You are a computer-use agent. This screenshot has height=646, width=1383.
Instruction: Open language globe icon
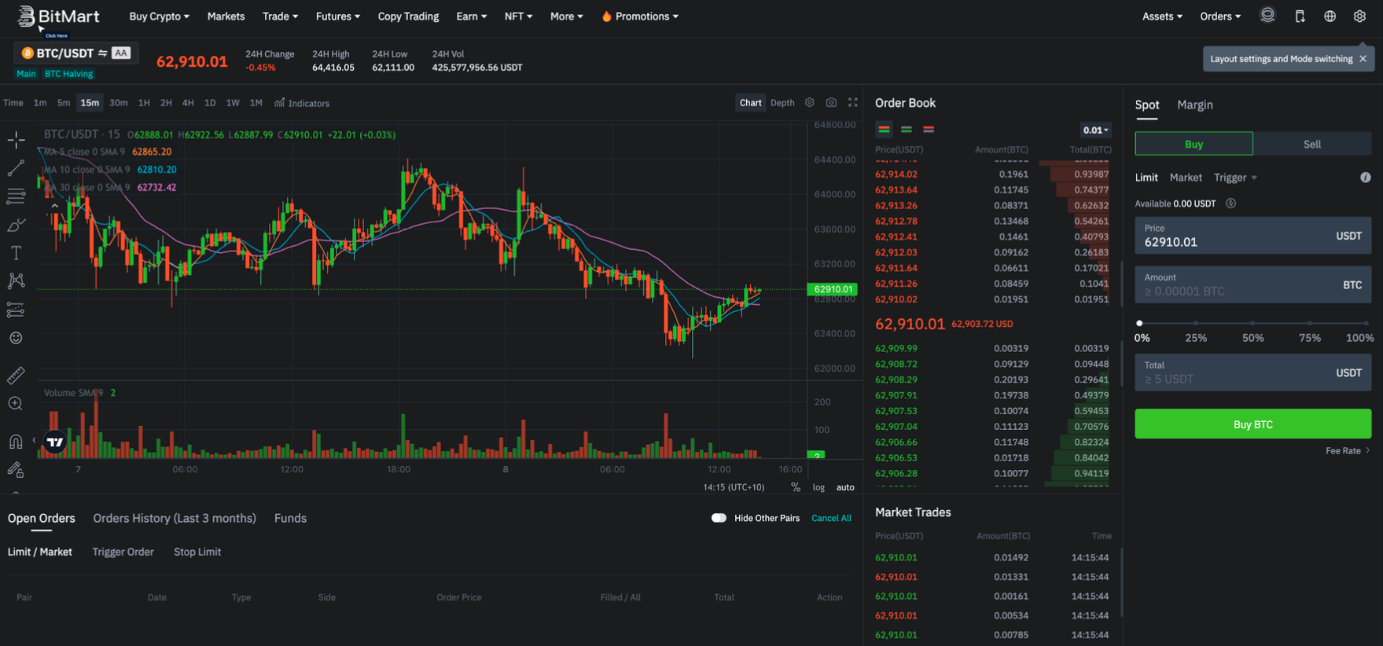1330,17
